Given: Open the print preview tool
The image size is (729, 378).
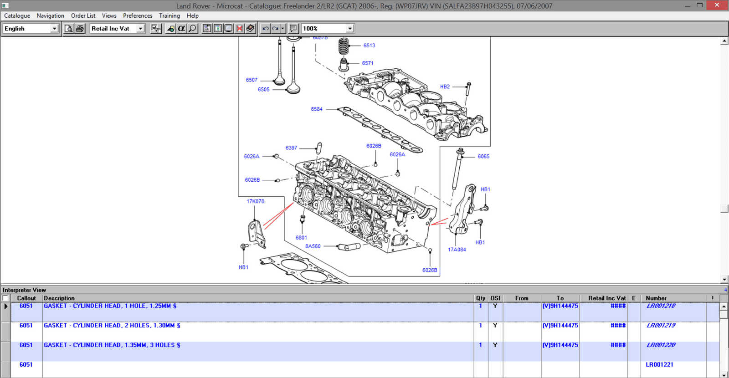Looking at the screenshot, I should coord(68,29).
